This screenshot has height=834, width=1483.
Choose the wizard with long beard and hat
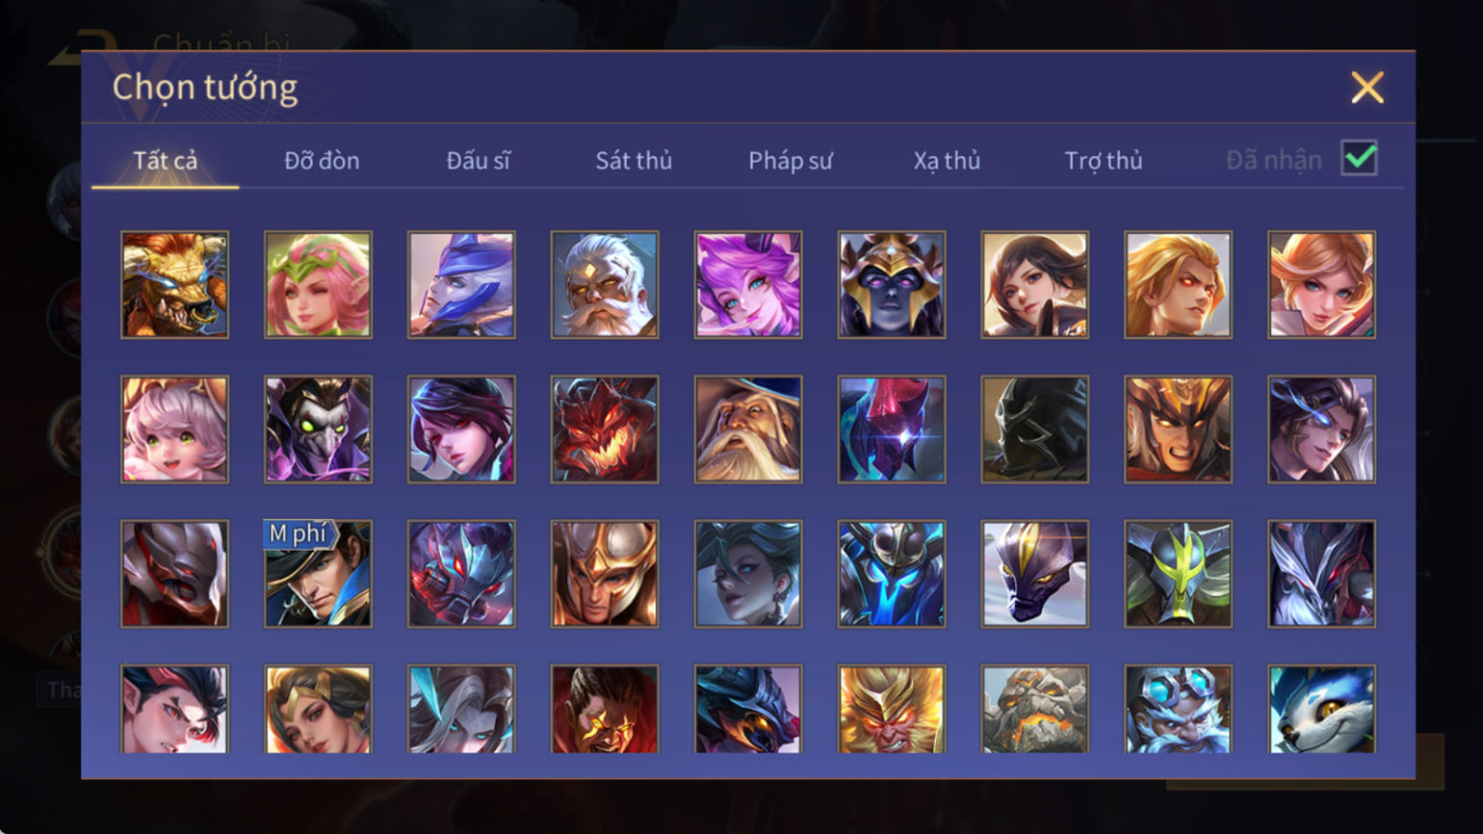coord(748,429)
